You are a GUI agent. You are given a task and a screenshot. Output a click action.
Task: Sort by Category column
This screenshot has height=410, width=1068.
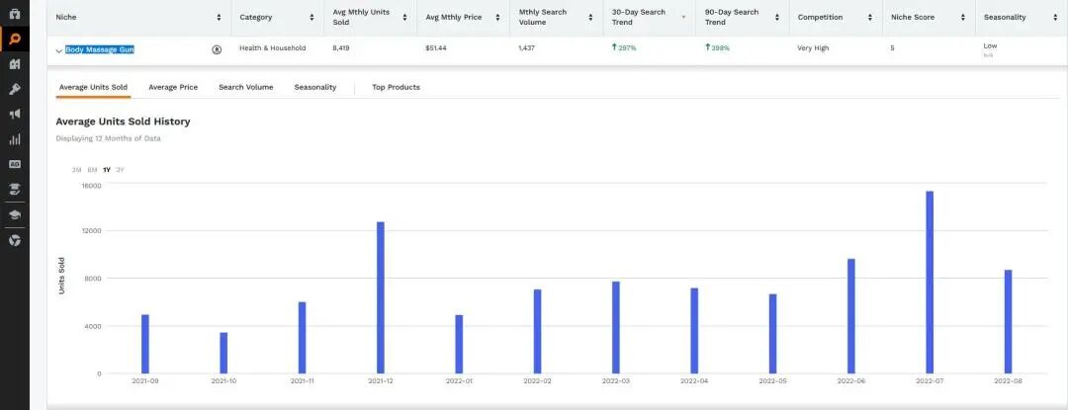click(311, 17)
